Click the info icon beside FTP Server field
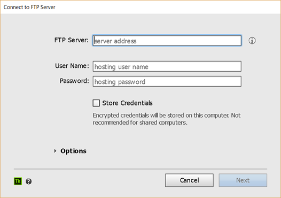The height and width of the screenshot is (198, 281). (x=252, y=41)
